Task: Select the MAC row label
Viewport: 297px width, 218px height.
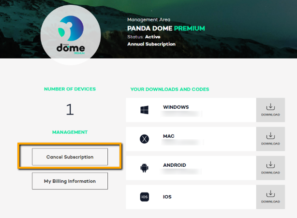Action: [x=169, y=136]
